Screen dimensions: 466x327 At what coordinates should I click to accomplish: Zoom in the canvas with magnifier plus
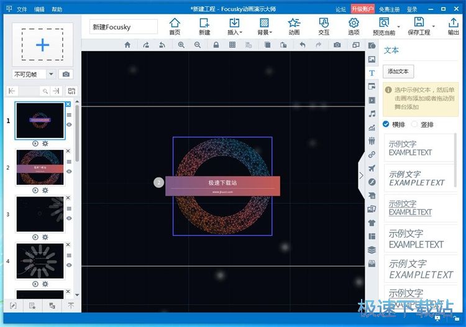click(181, 45)
